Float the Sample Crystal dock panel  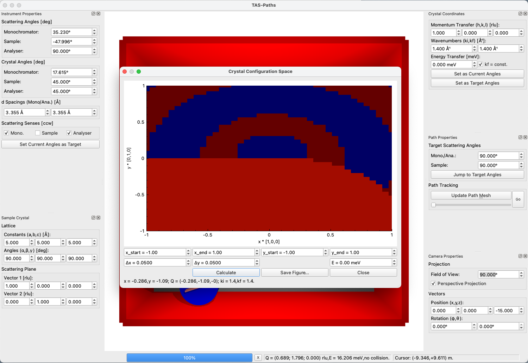(93, 218)
